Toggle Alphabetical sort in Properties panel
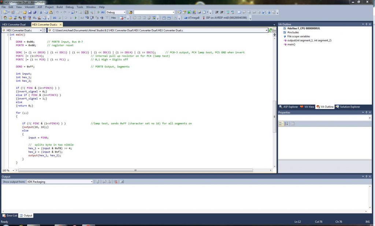This screenshot has height=226, width=375. point(286,124)
